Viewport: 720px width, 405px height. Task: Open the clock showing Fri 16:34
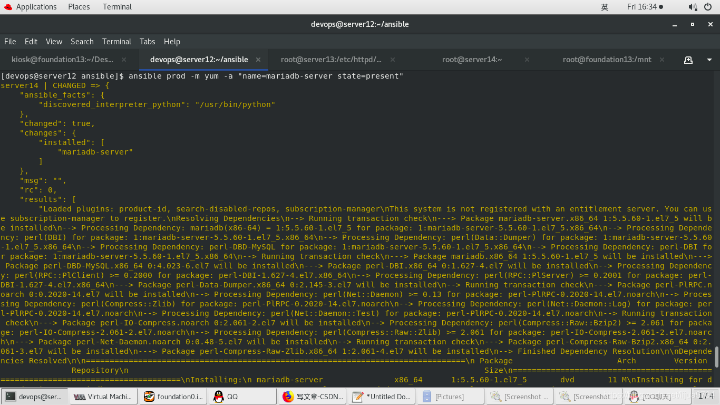[x=645, y=7]
